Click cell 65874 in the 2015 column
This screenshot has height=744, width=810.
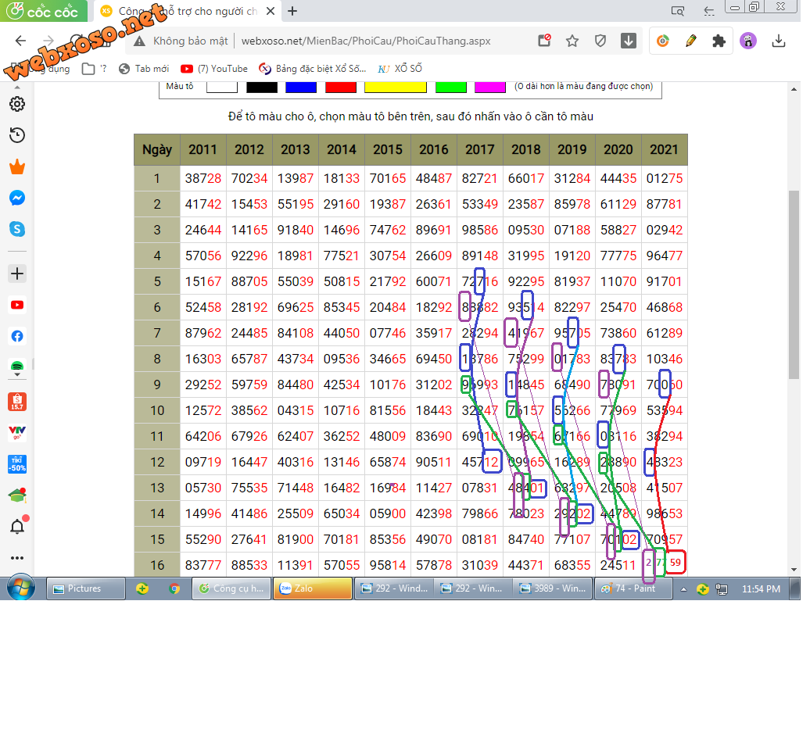tap(388, 463)
